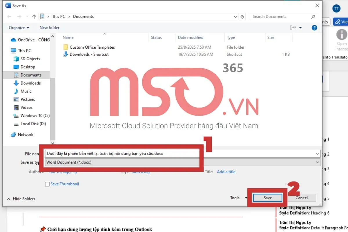
Task: Click the Search Documents field
Action: pyautogui.click(x=280, y=17)
